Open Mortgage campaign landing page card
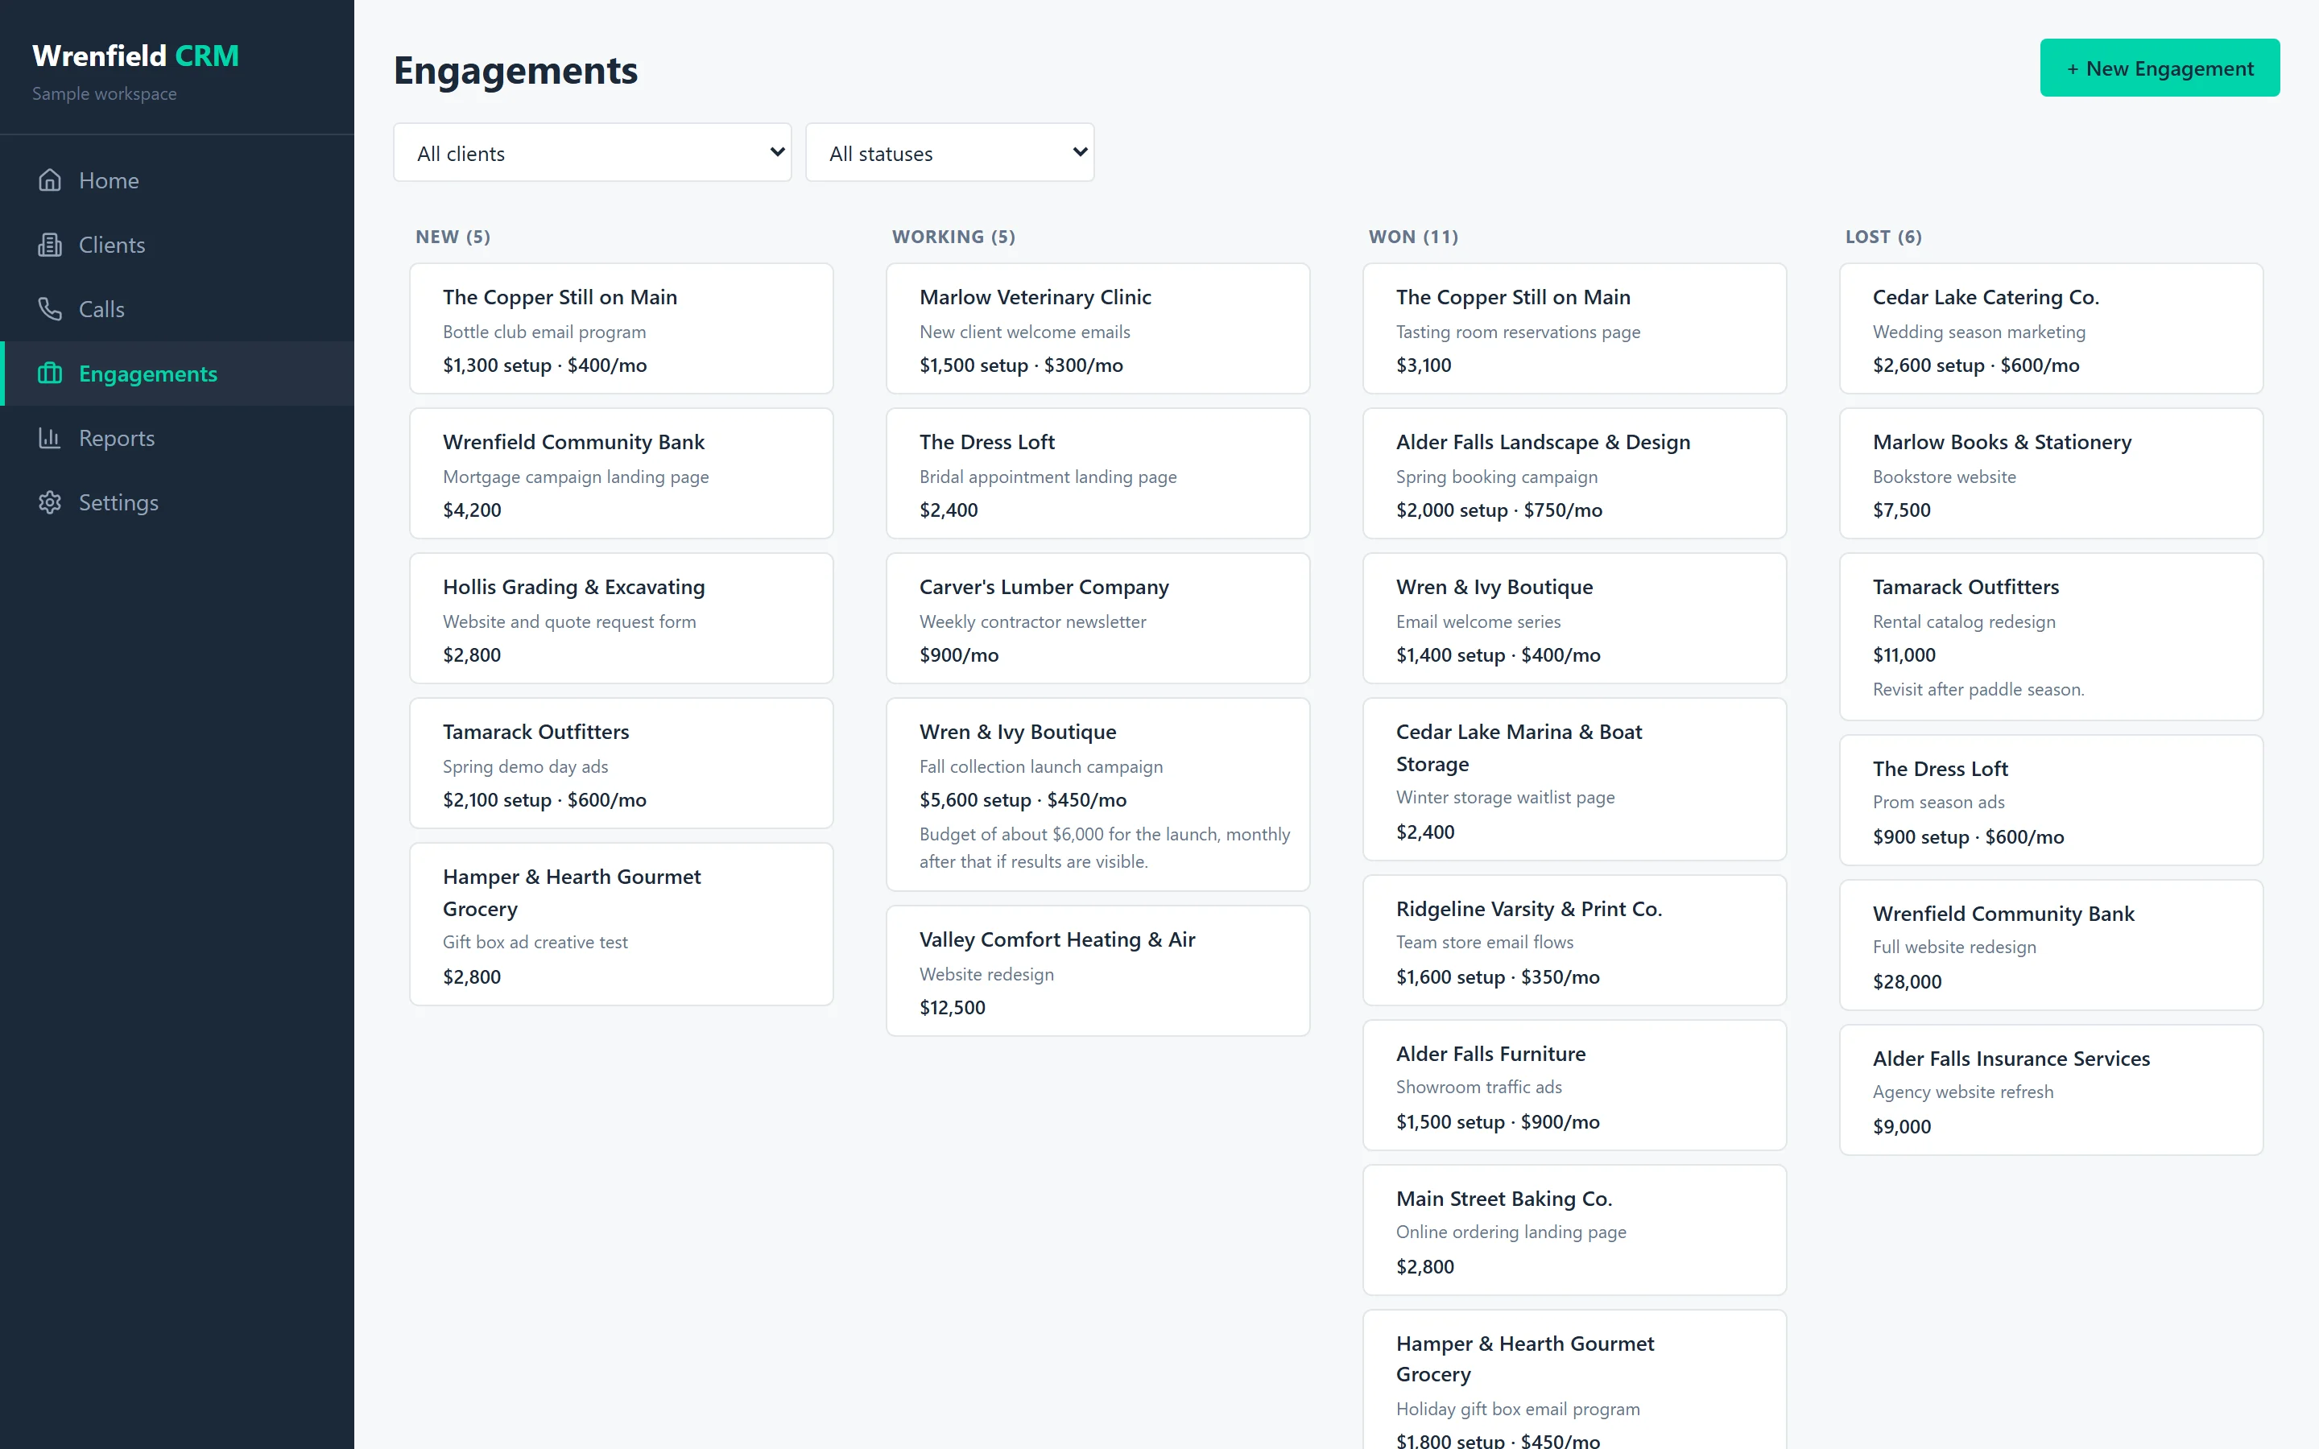This screenshot has width=2319, height=1449. [x=621, y=473]
